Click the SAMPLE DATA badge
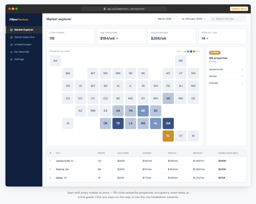Image resolution: width=256 pixels, height=204 pixels. (x=239, y=9)
